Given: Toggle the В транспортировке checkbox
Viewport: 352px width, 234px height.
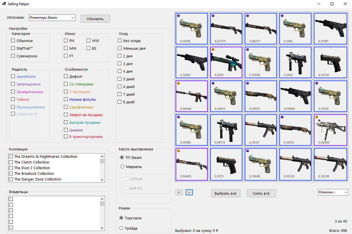Looking at the screenshot, I should pos(66,137).
